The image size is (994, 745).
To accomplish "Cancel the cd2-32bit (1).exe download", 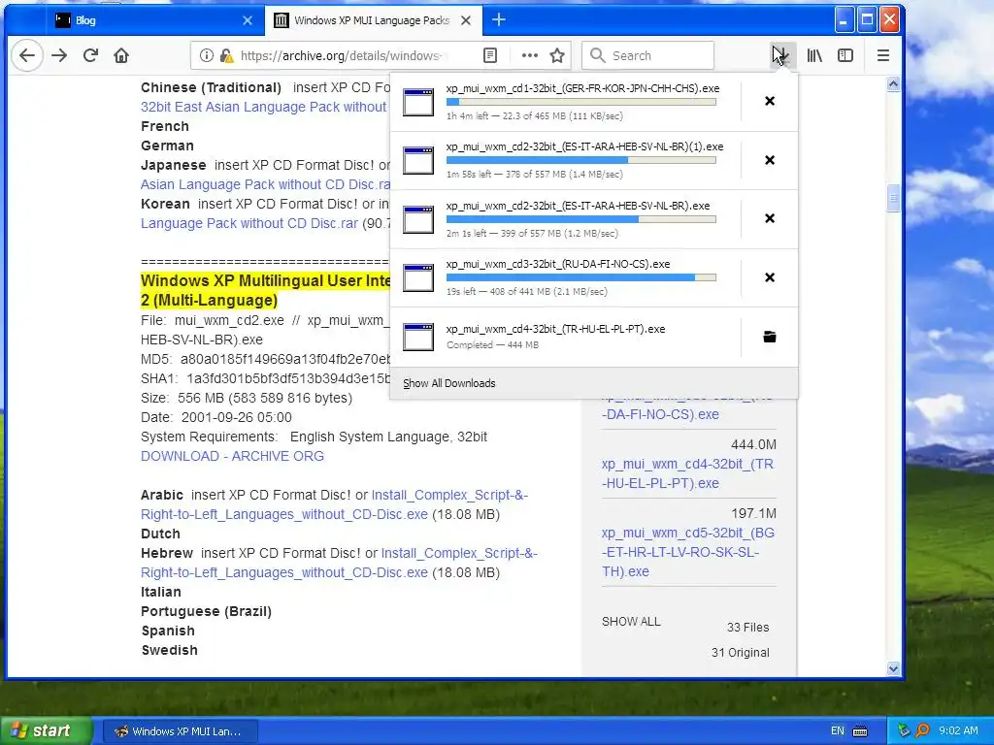I will (770, 160).
